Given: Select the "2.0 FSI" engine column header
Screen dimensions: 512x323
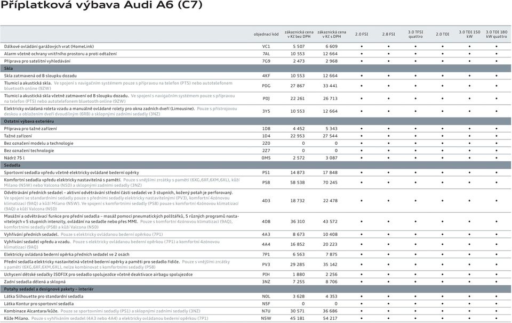Looking at the screenshot, I should [x=362, y=34].
